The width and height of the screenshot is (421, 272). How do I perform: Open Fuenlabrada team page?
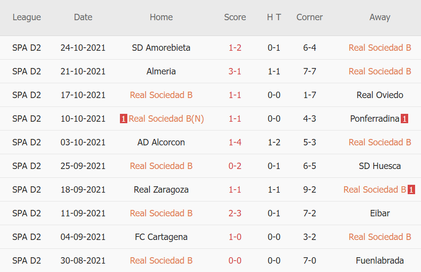tap(380, 261)
